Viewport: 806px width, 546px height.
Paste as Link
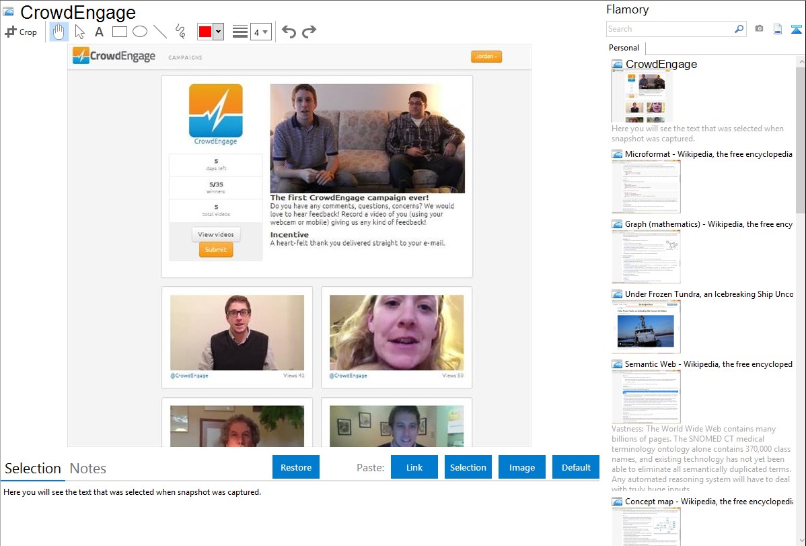pos(414,467)
